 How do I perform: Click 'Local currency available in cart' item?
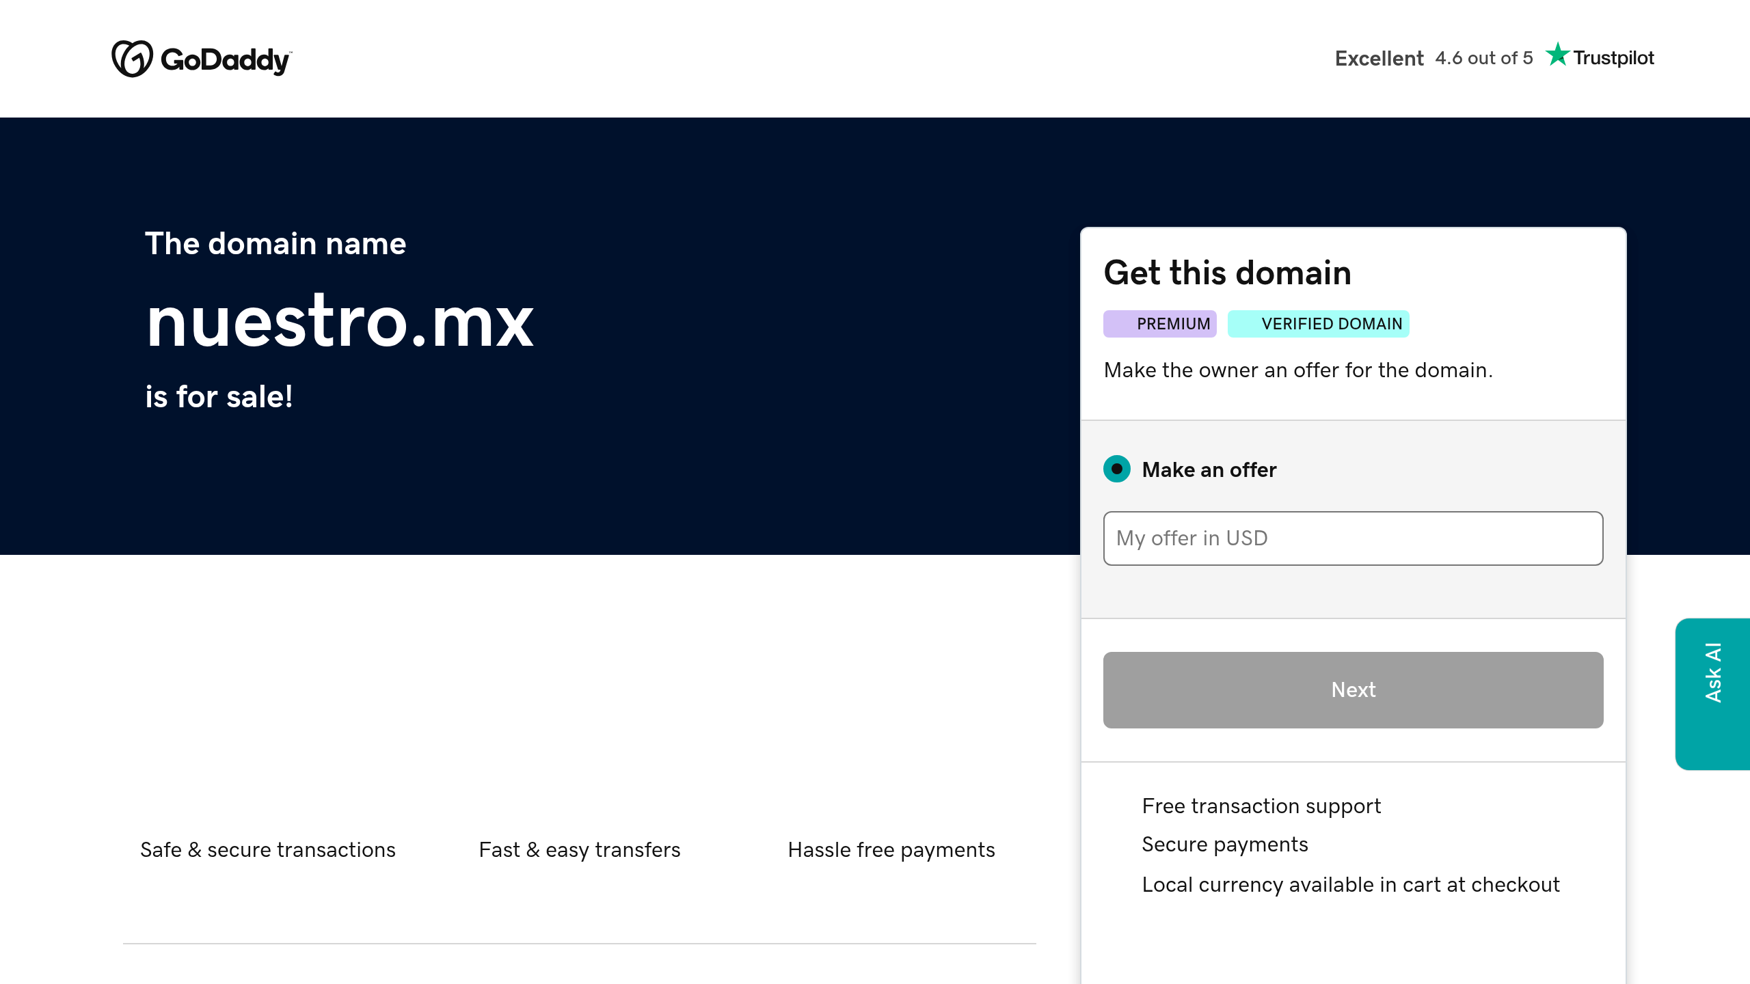coord(1350,885)
